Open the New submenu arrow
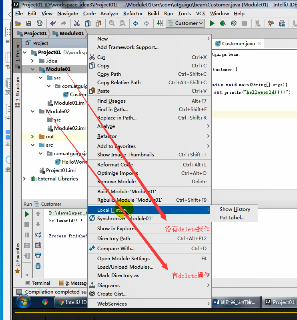This screenshot has height=320, width=297. (208, 38)
